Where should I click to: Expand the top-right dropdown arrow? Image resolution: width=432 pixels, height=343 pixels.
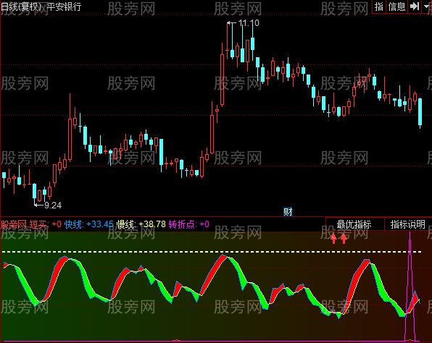pos(427,7)
